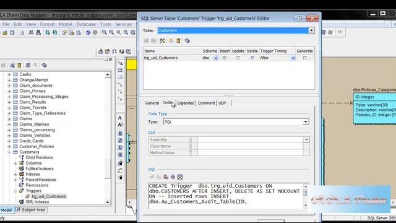This screenshot has width=396, height=223.
Task: Select the Entity tool in the vertical toolbox
Action: pyautogui.click(x=120, y=70)
